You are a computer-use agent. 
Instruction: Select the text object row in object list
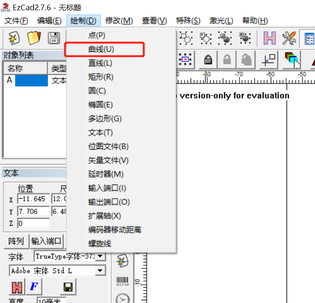(x=35, y=81)
